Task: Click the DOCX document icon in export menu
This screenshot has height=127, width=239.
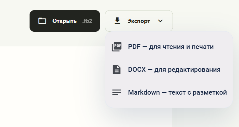Action: coord(117,70)
